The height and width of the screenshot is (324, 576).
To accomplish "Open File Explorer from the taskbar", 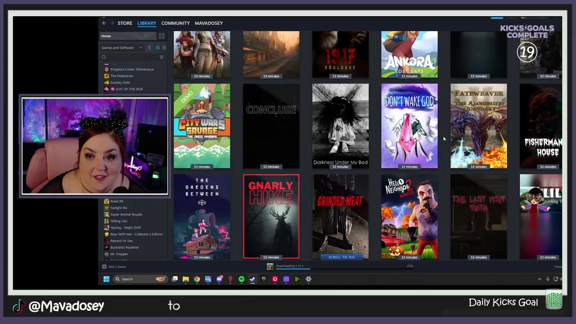I will pos(185,279).
